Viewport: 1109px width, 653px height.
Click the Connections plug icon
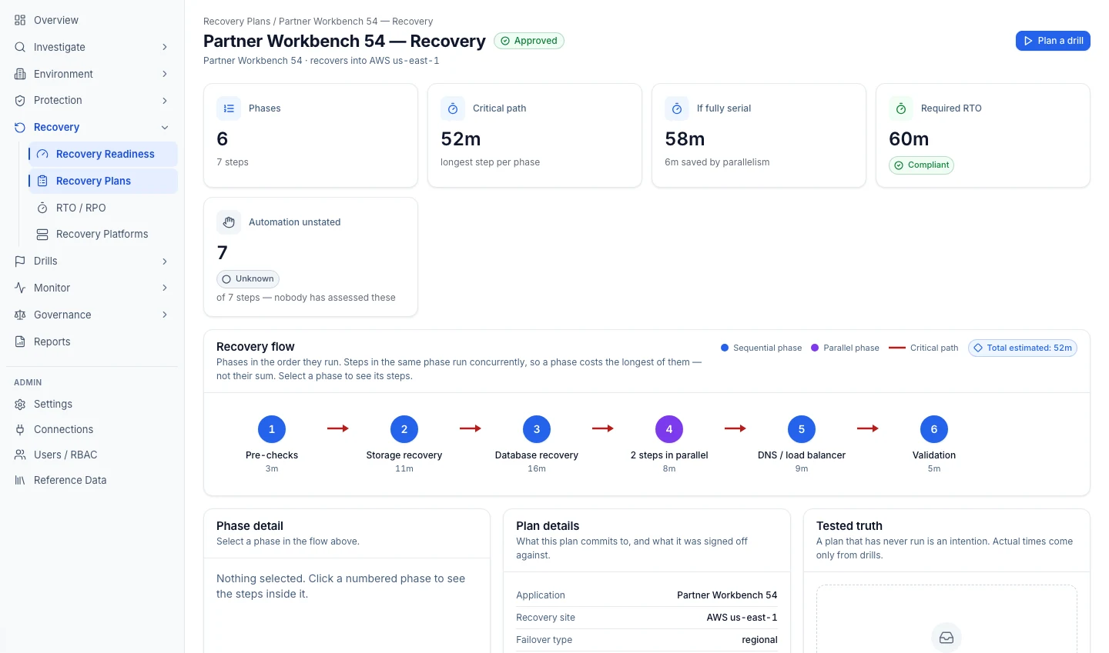tap(20, 429)
